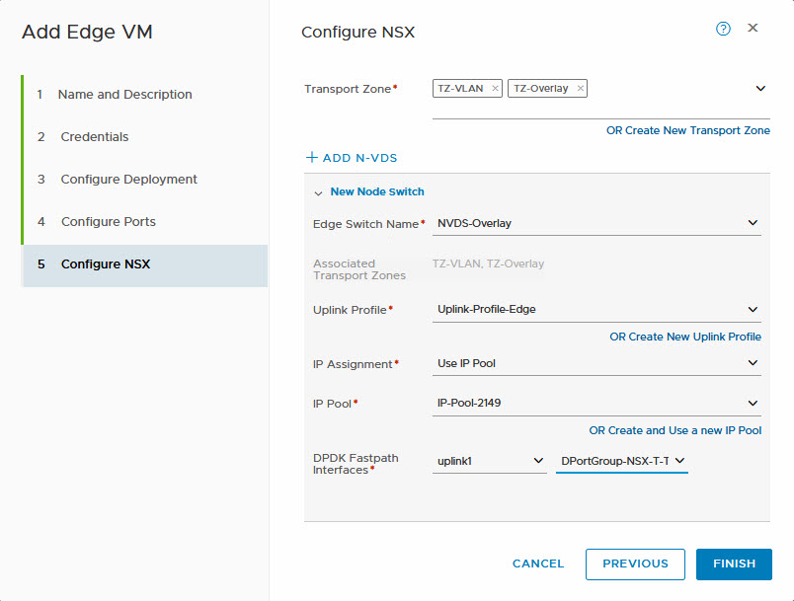The width and height of the screenshot is (794, 601).
Task: Expand the Transport Zone dropdown arrow
Action: [x=760, y=89]
